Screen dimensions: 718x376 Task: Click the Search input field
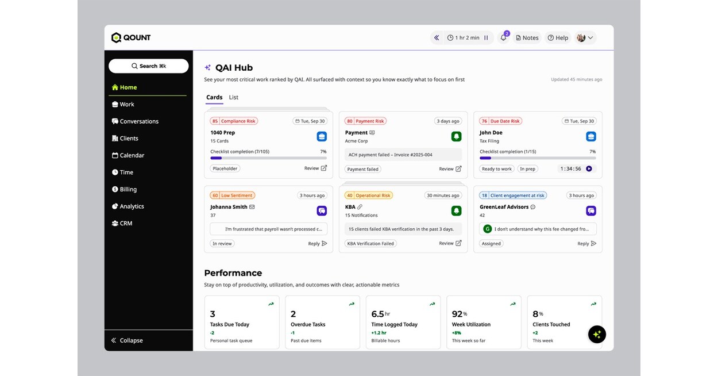point(148,66)
